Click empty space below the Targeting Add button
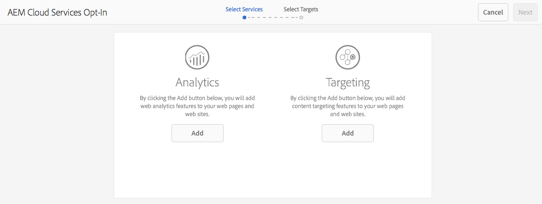 348,170
